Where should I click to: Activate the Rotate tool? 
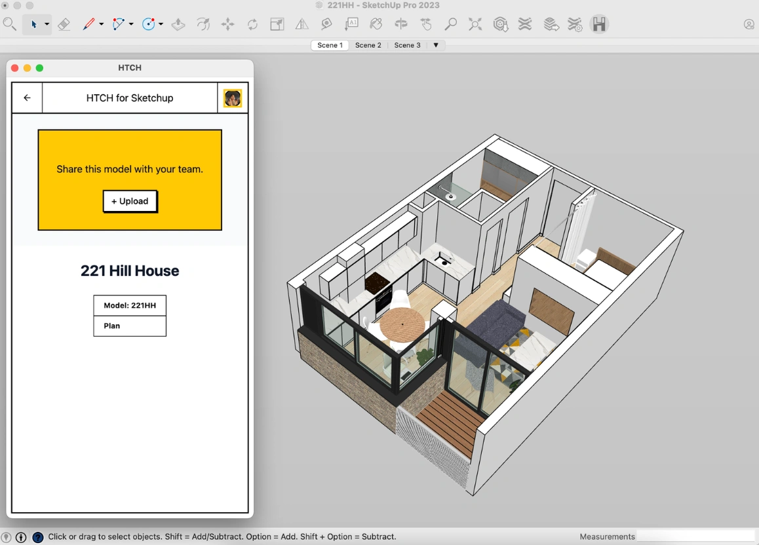(x=253, y=24)
